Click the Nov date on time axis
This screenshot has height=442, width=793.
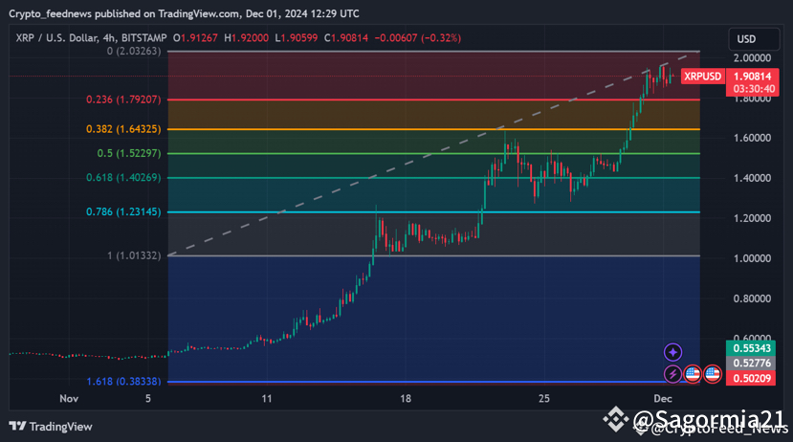[69, 399]
